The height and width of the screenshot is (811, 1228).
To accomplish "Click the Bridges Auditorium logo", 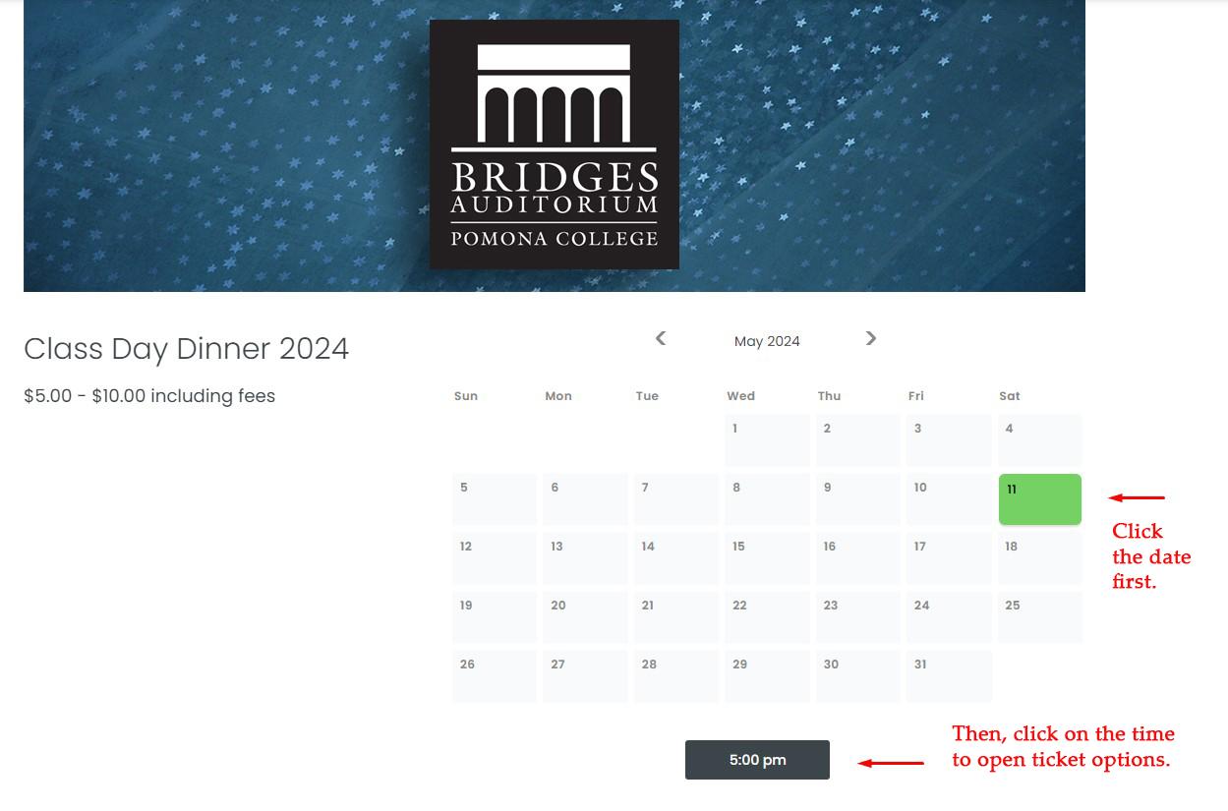I will 555,145.
